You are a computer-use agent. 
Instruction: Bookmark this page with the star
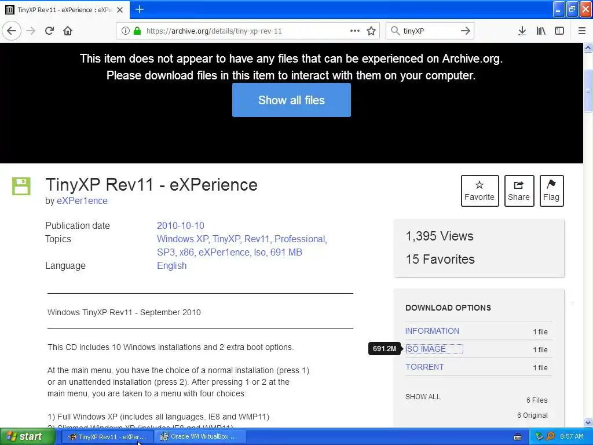coord(371,31)
